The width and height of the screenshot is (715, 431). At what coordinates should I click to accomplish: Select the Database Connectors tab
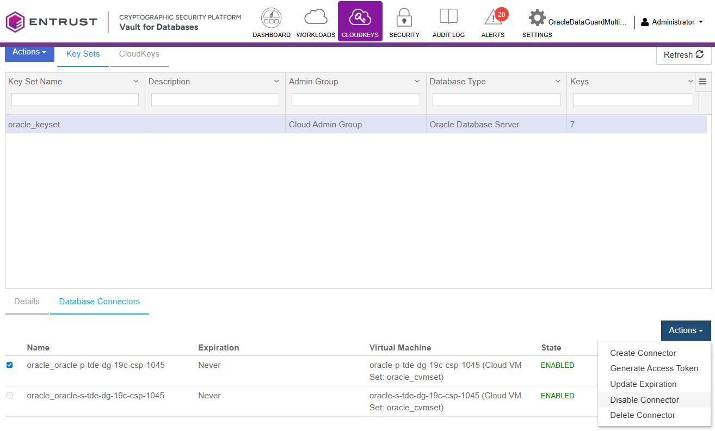click(x=100, y=301)
